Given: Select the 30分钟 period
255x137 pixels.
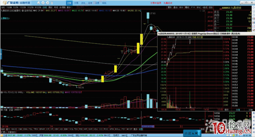Looking at the screenshot, I should 30,7.
